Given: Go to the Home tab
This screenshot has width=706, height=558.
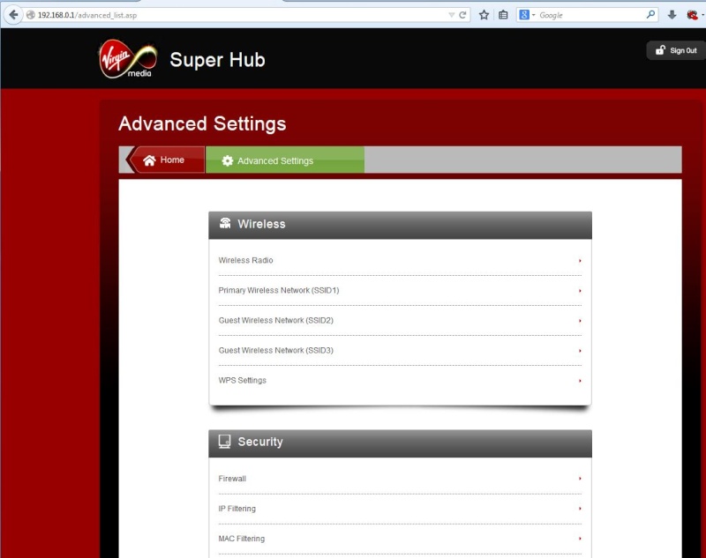Looking at the screenshot, I should [165, 160].
